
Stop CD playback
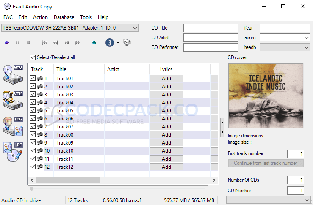click(x=29, y=43)
